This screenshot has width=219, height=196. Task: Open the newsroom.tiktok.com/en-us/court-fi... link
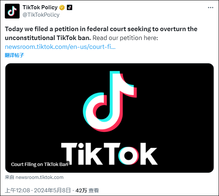coord(60,47)
